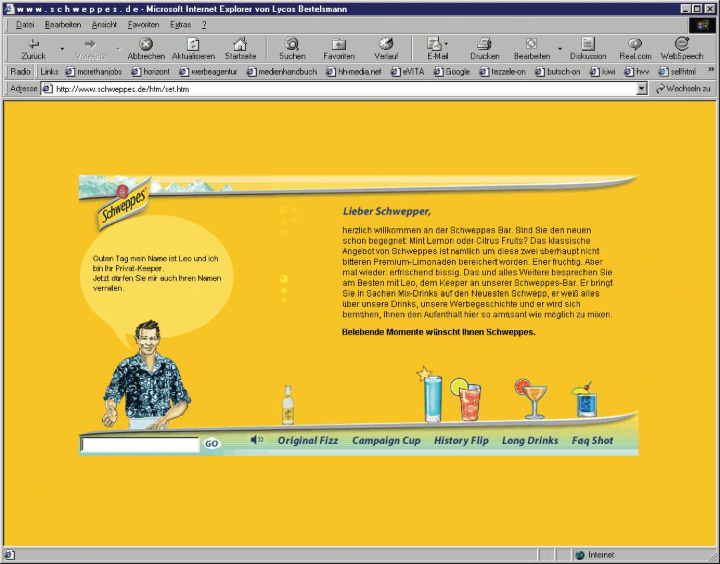Refresh the page with Aktualisieren
Screen dimensions: 720x564
(193, 48)
